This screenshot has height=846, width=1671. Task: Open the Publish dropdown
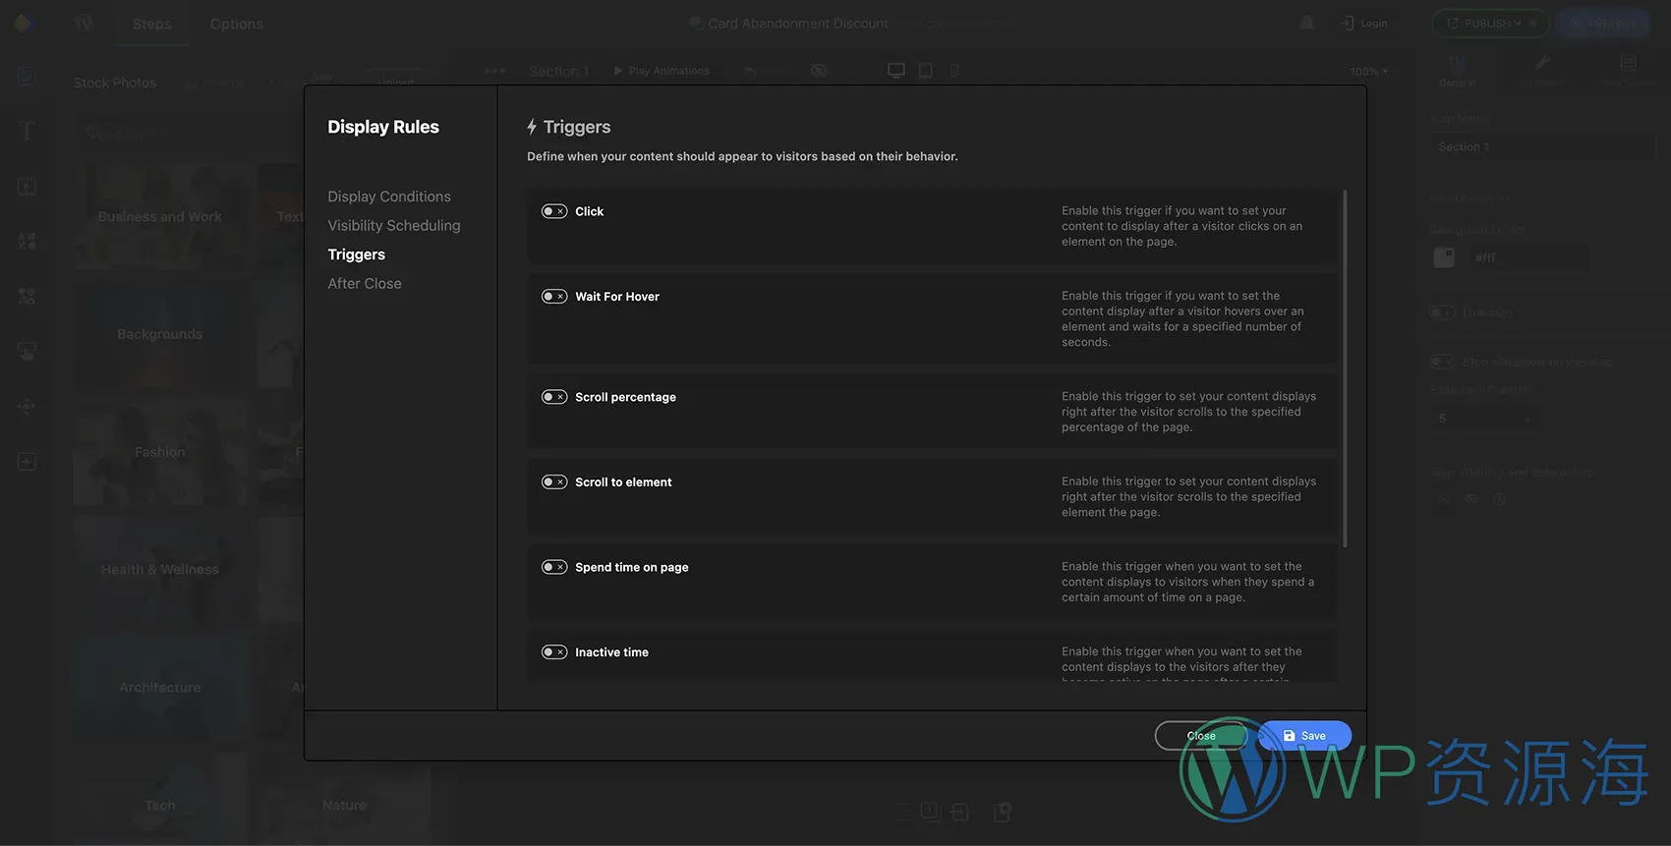pos(1490,24)
